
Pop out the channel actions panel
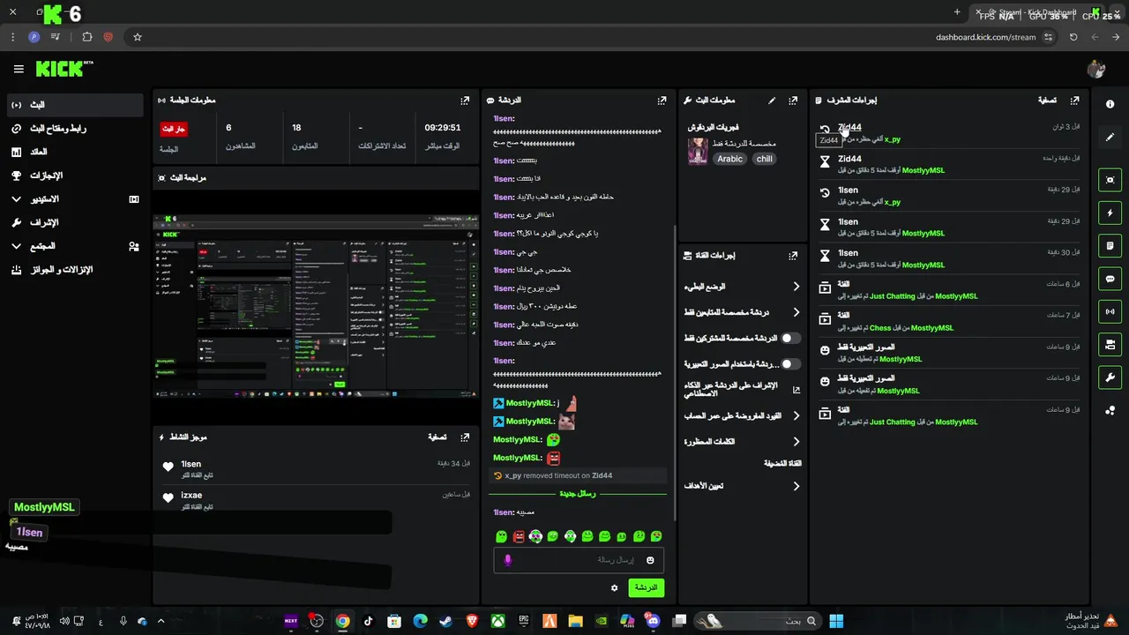(793, 256)
